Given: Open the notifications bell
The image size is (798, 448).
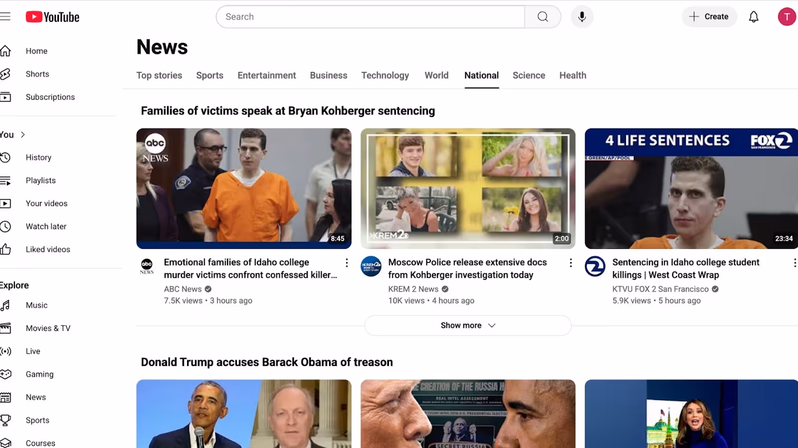Looking at the screenshot, I should (754, 17).
